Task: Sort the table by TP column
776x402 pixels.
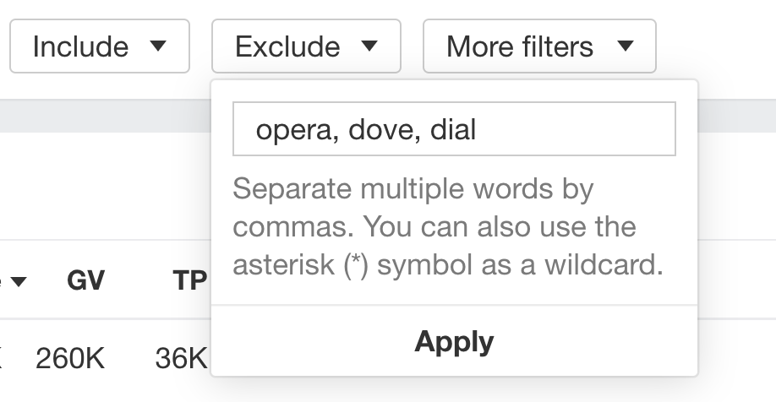Action: point(190,280)
